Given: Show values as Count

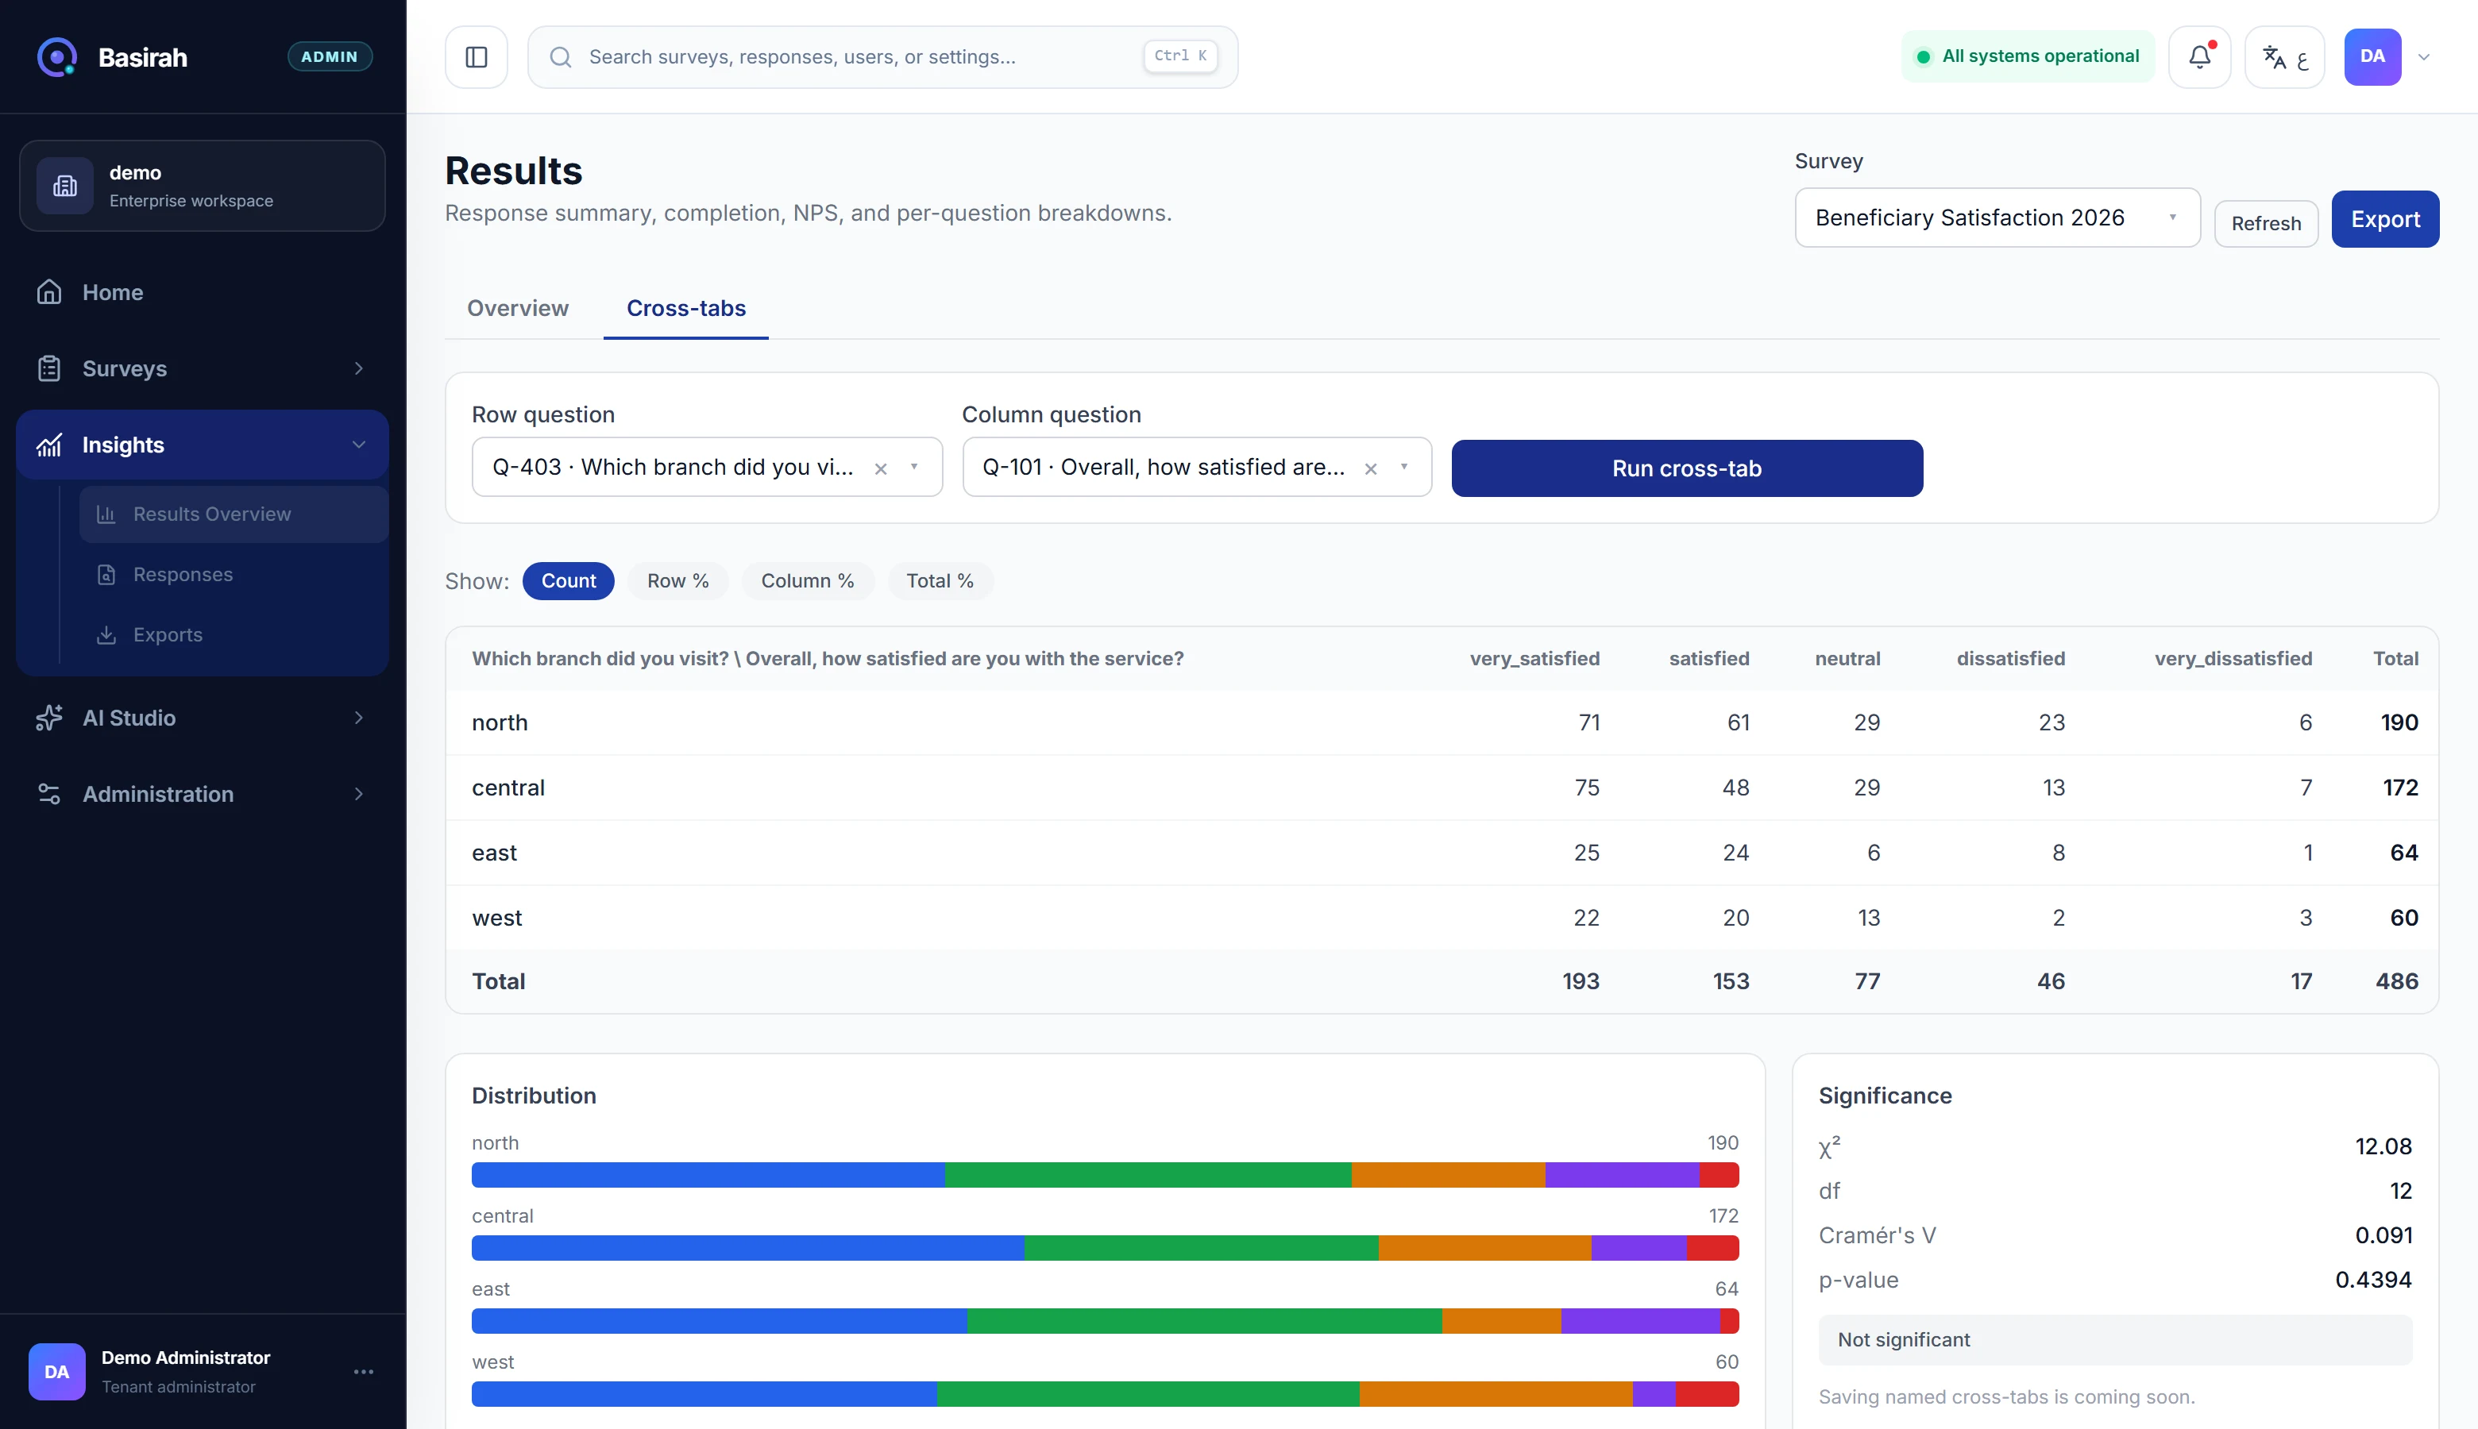Looking at the screenshot, I should [569, 581].
